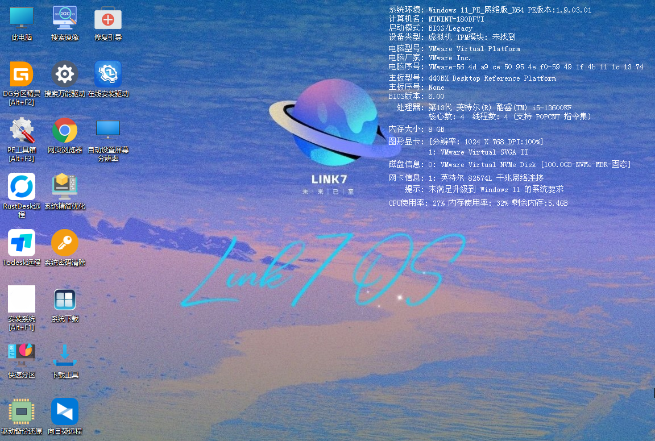Open RustDesk远程 remote desktop
Viewport: 655px width, 441px height.
[22, 187]
